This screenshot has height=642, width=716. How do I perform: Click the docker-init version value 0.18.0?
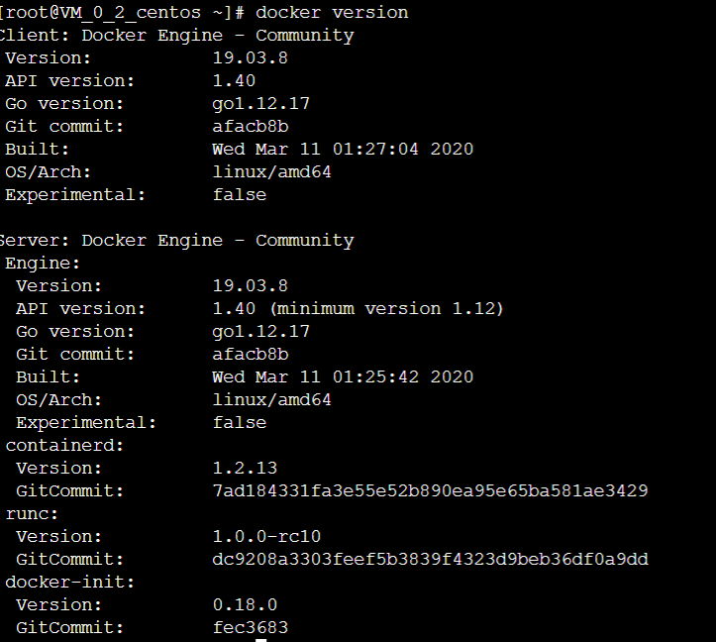[x=245, y=605]
